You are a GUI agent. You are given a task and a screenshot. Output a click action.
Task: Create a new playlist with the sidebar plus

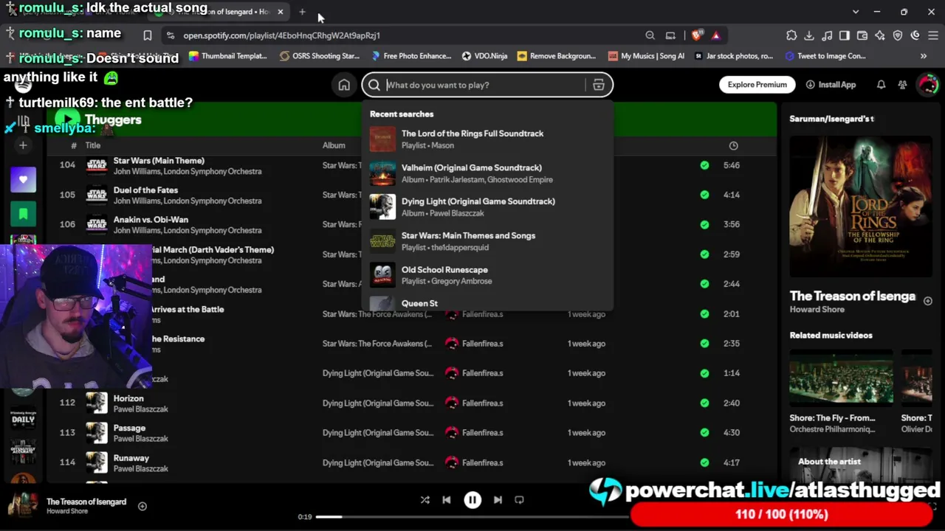[x=23, y=145]
